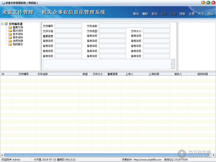Open the 关于 dialog
216x162 pixels.
pyautogui.click(x=201, y=14)
